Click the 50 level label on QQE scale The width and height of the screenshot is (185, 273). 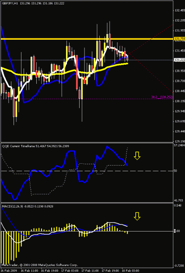(x=175, y=171)
